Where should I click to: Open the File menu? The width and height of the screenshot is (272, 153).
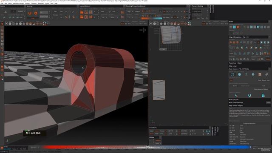(x=2, y=3)
